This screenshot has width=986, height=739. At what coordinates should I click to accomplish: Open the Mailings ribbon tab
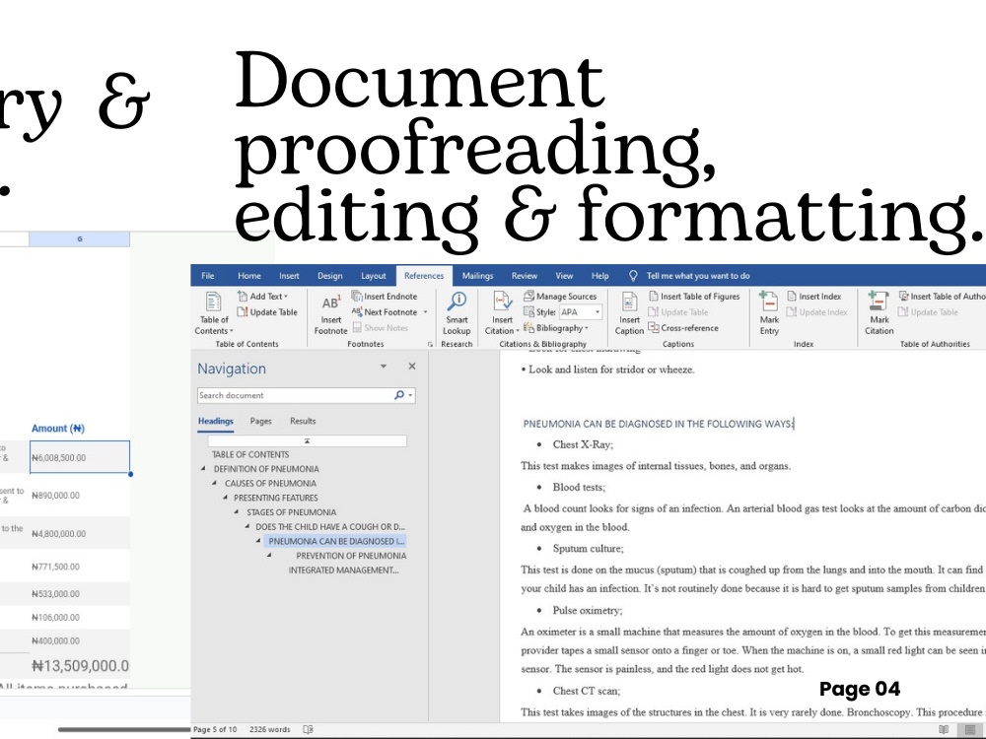tap(477, 276)
